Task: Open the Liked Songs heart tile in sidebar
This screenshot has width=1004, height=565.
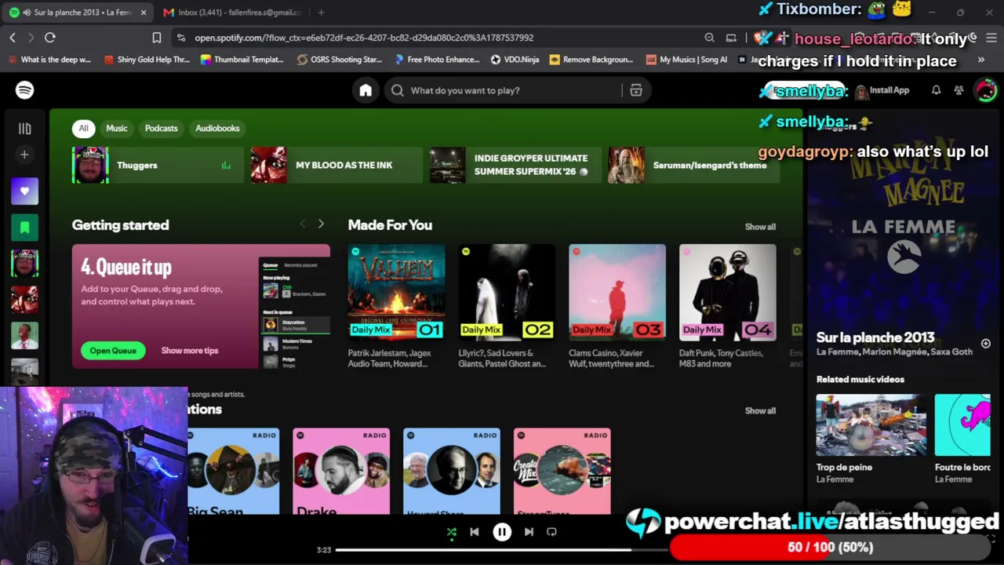Action: point(24,191)
